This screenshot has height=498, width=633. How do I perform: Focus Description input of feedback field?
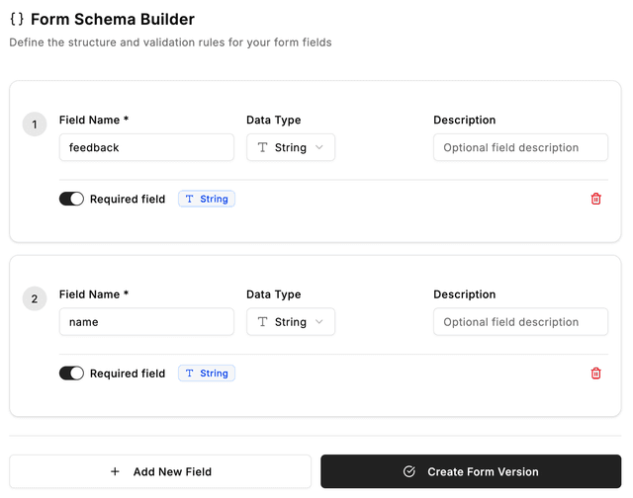[521, 147]
